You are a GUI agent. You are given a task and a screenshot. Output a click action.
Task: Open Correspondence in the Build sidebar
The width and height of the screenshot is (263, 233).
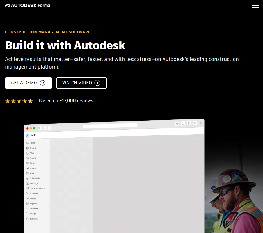click(35, 188)
